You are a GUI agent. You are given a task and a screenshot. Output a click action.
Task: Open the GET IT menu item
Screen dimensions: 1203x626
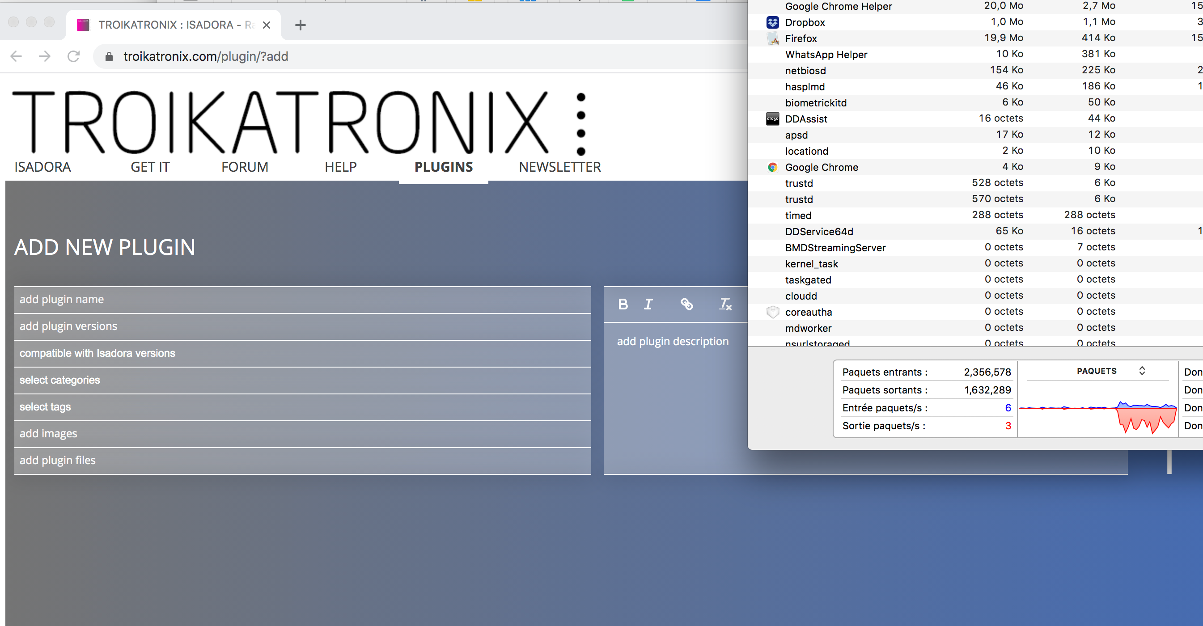click(x=150, y=167)
